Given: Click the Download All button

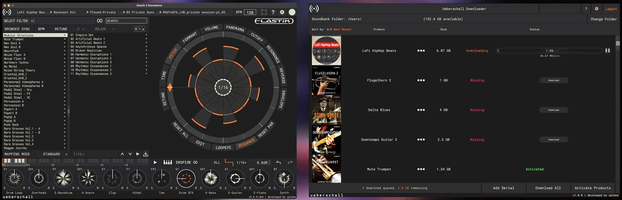Looking at the screenshot, I should click(548, 188).
